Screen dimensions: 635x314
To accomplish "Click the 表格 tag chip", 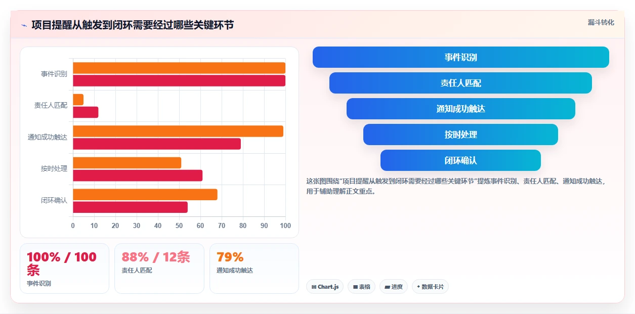I will click(x=361, y=287).
